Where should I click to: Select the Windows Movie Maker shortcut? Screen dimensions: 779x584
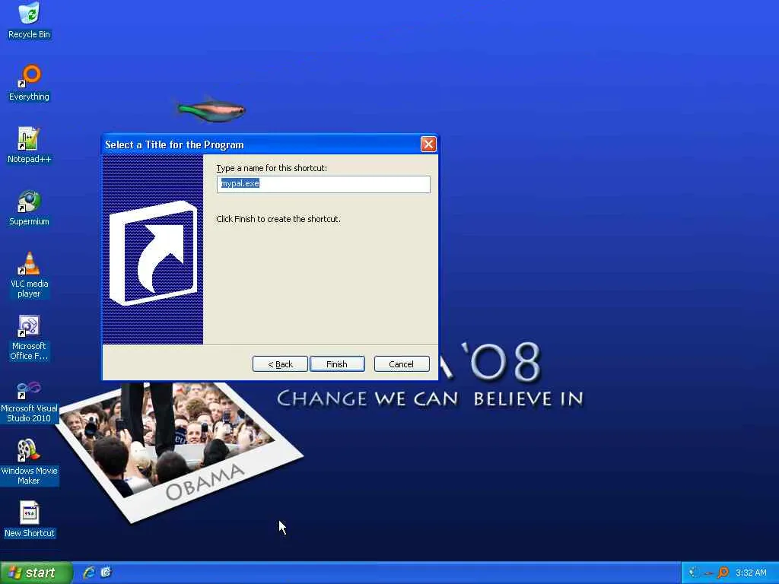(30, 462)
